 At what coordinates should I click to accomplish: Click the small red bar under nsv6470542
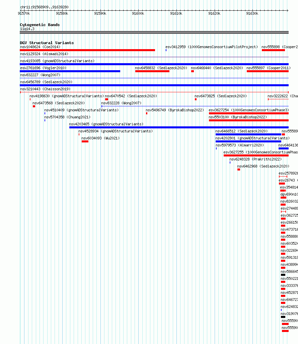tap(106, 99)
